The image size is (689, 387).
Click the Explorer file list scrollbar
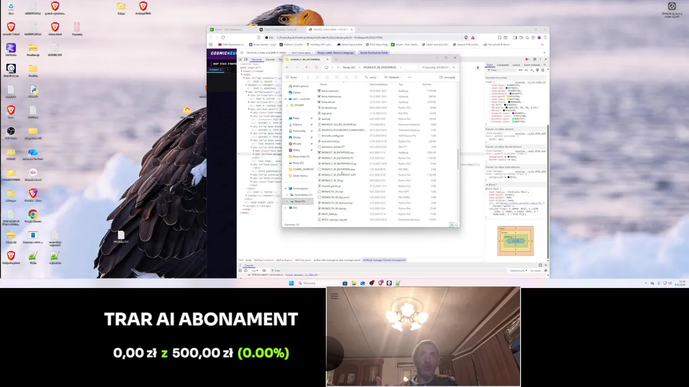point(458,159)
